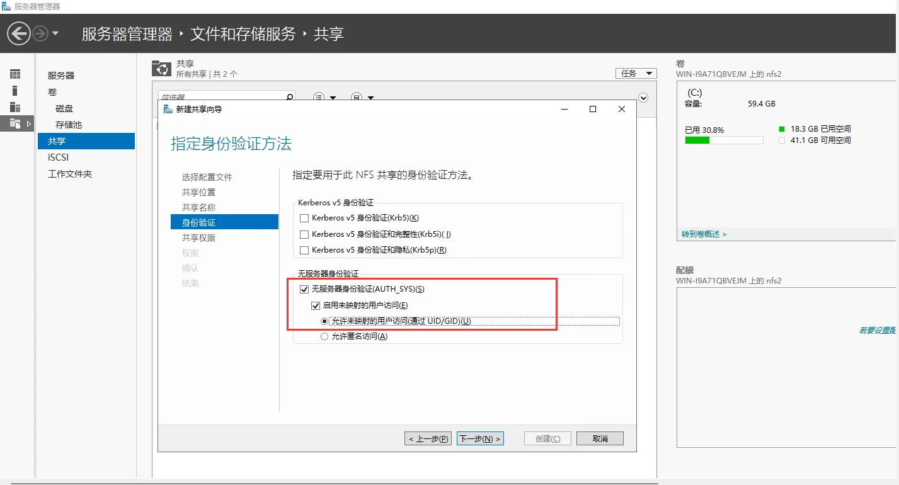Select 共享 in the navigation pane
The image size is (899, 485).
(86, 141)
